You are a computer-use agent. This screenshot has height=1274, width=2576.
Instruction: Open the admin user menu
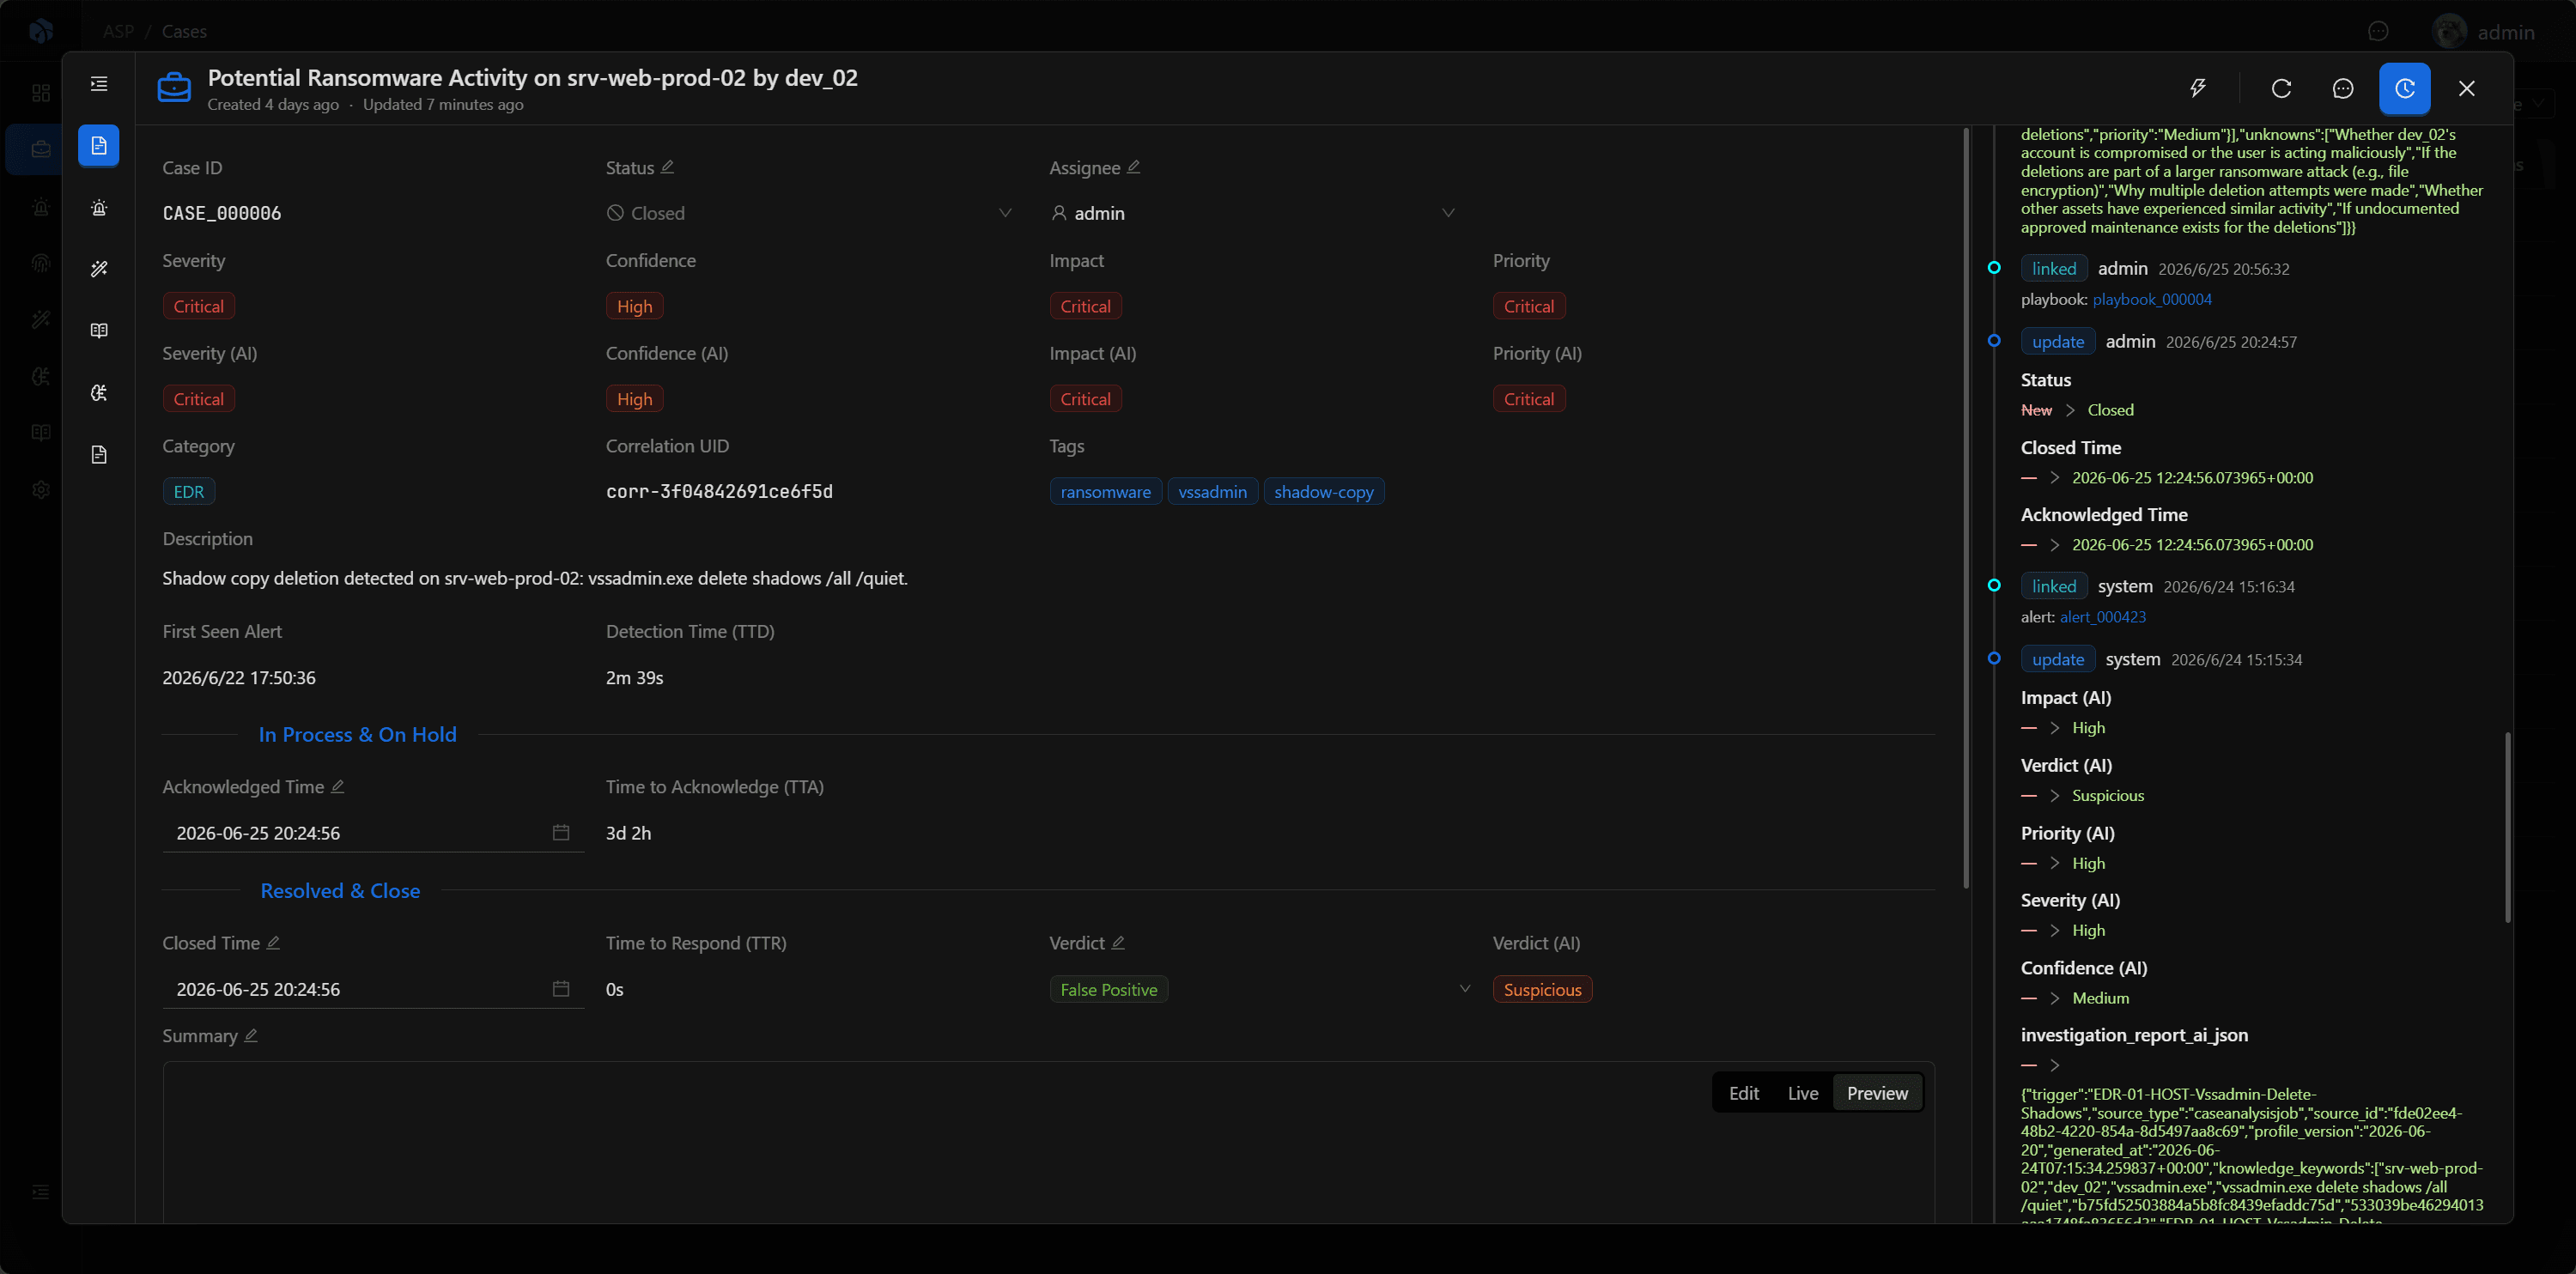[2484, 32]
